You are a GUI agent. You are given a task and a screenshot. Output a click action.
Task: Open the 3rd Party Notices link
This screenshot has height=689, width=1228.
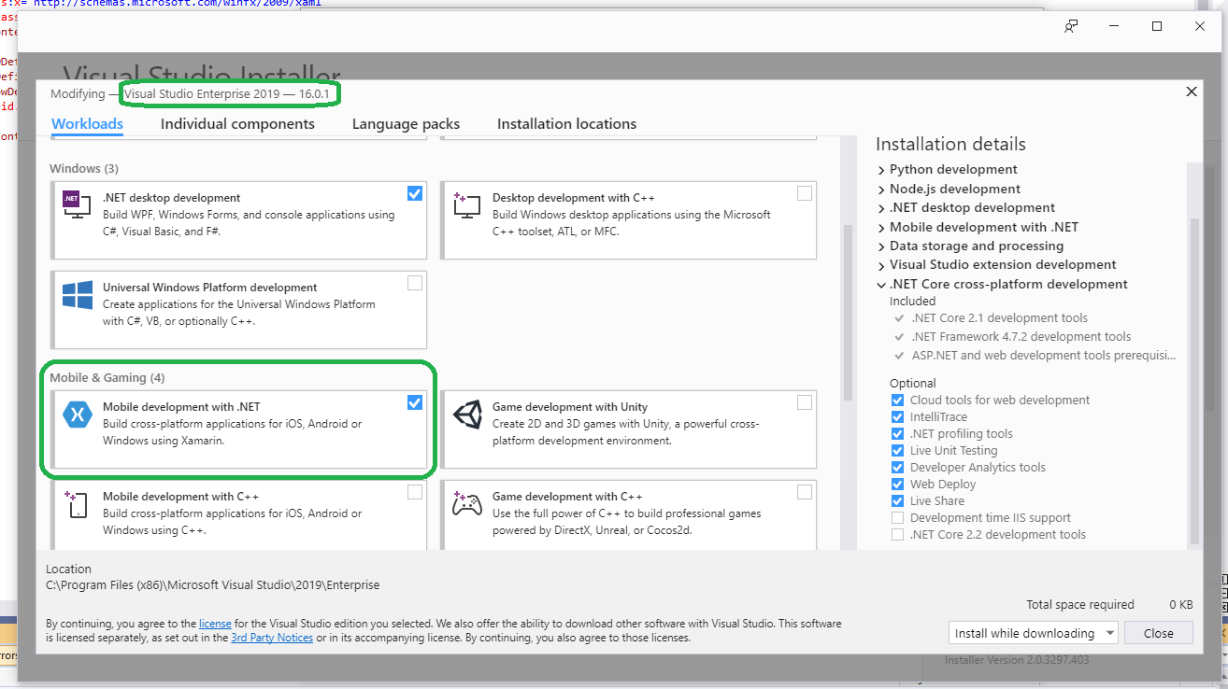pyautogui.click(x=272, y=639)
